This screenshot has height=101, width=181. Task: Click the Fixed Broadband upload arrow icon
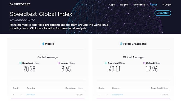click(x=144, y=63)
